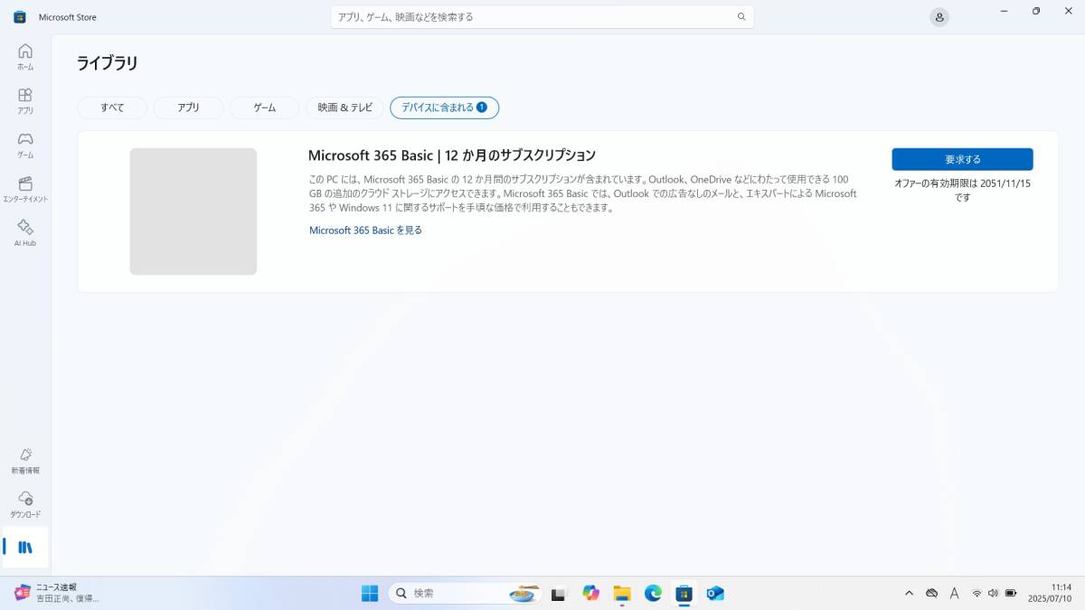Click the 'Microsoft 365 Basic | 12 か月のサブスクリプション' title

(x=451, y=155)
